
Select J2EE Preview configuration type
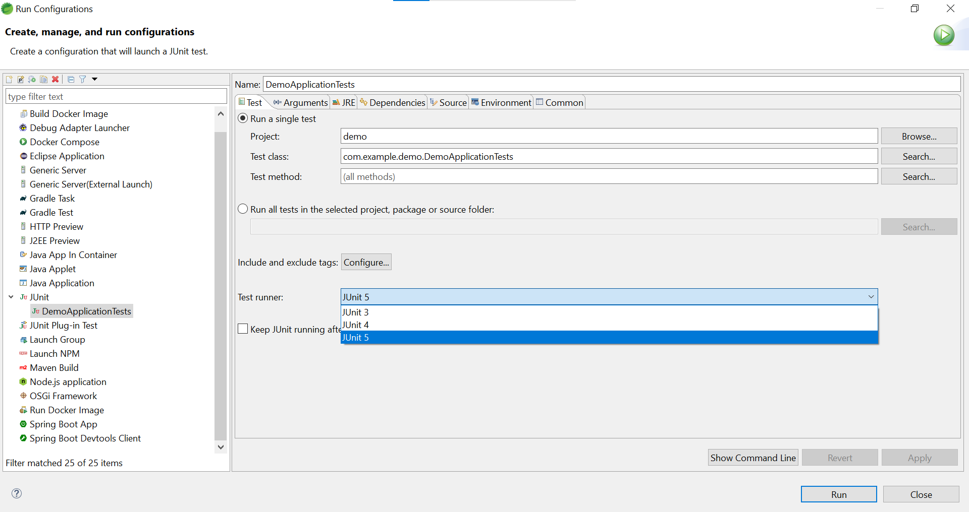(x=55, y=241)
